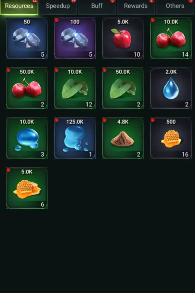Select the 100 diamonds purple item
The height and width of the screenshot is (293, 195).
point(75,38)
